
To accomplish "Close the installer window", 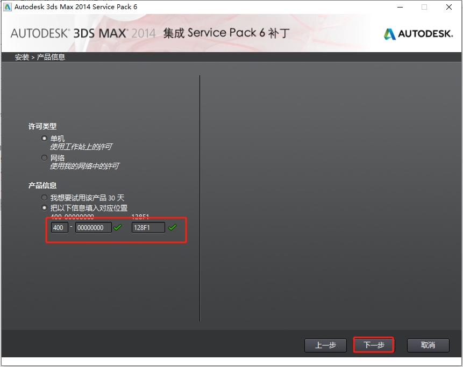I will (x=449, y=7).
